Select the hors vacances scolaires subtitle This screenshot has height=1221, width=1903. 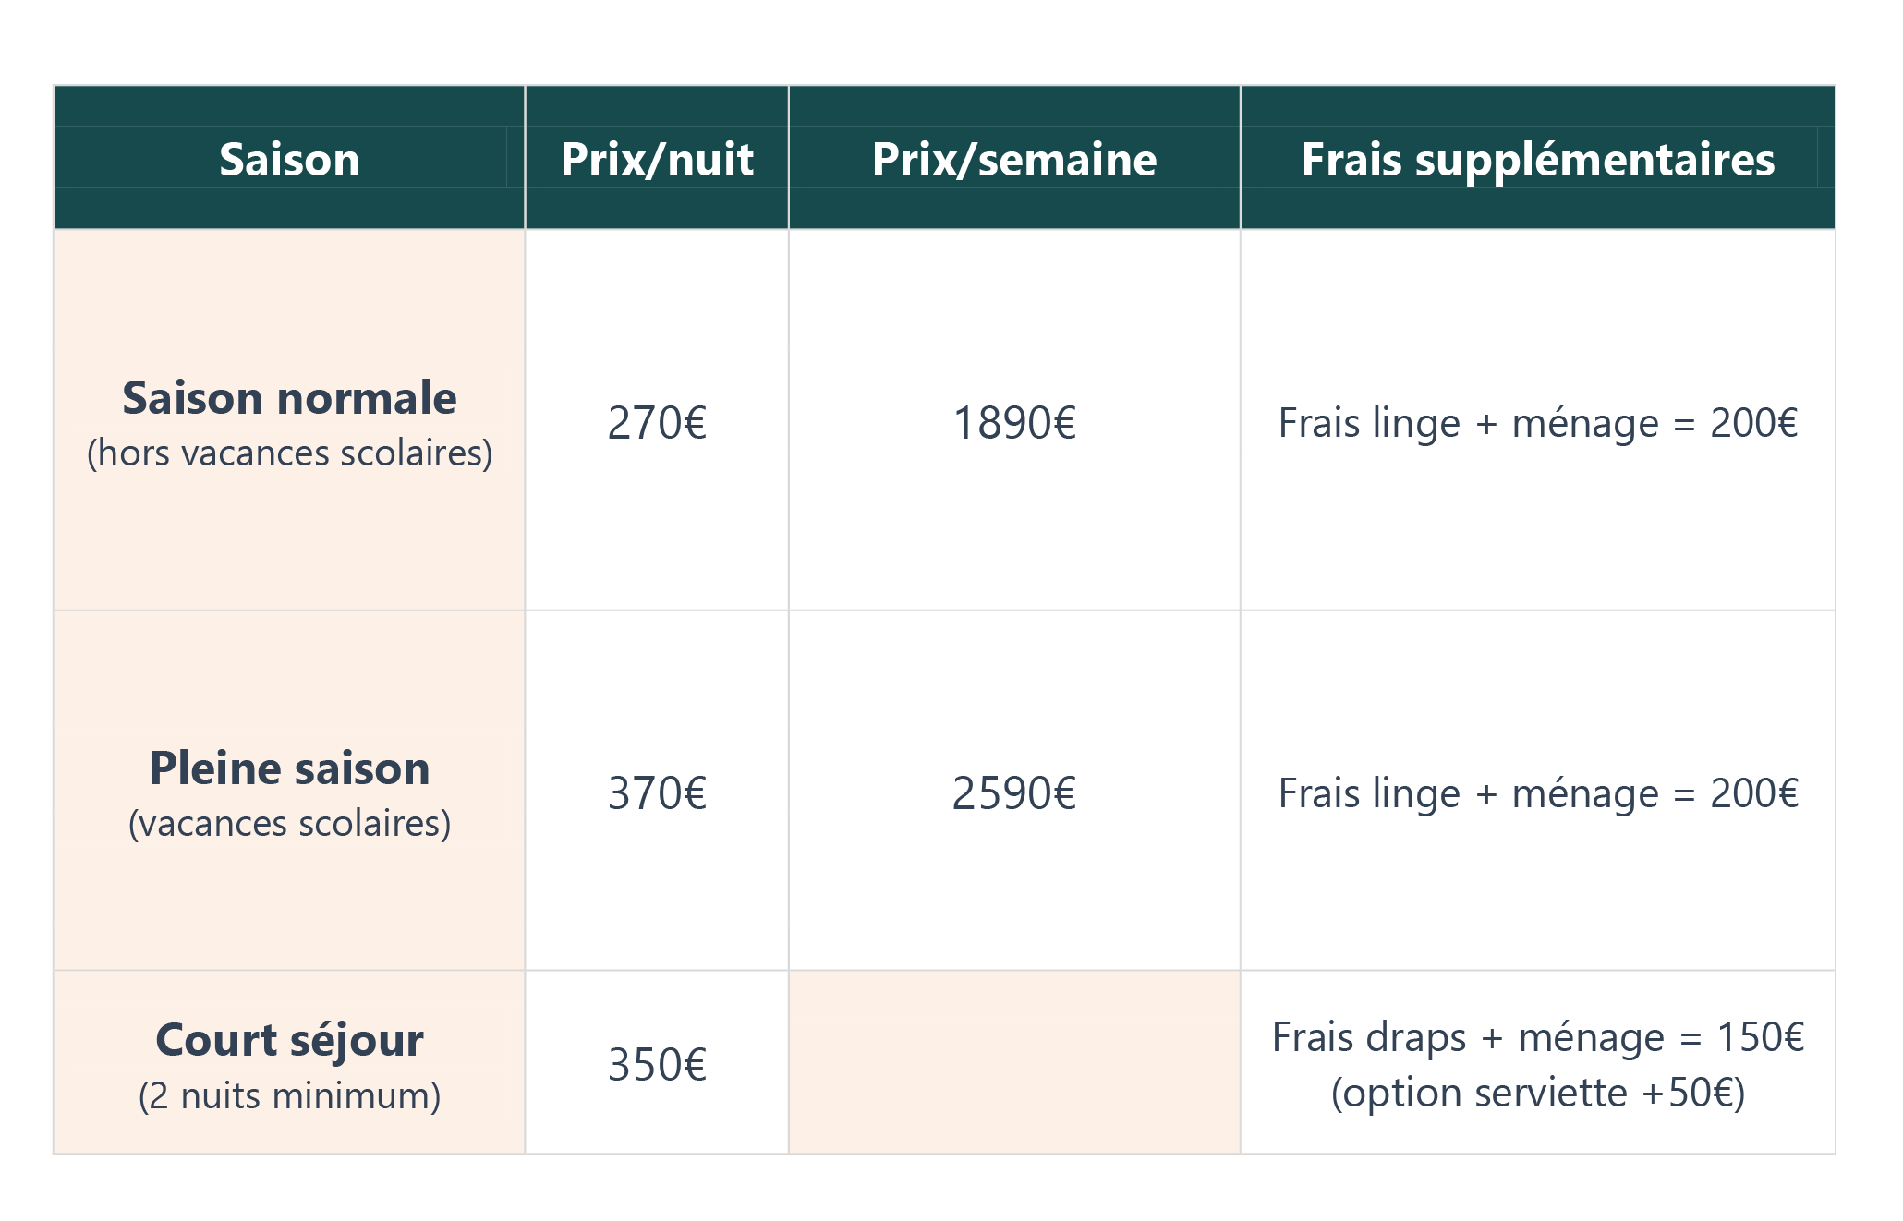pos(289,453)
